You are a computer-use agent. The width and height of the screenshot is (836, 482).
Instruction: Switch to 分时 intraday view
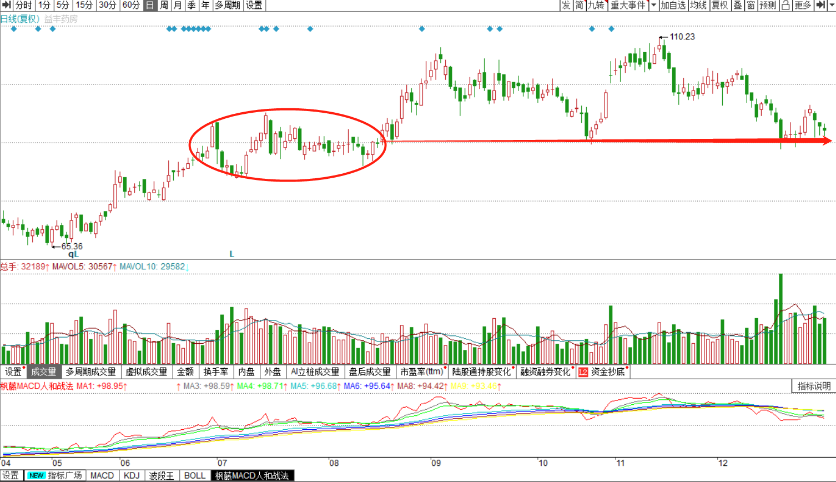pos(24,5)
